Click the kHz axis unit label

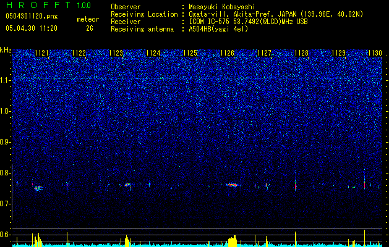click(6, 50)
